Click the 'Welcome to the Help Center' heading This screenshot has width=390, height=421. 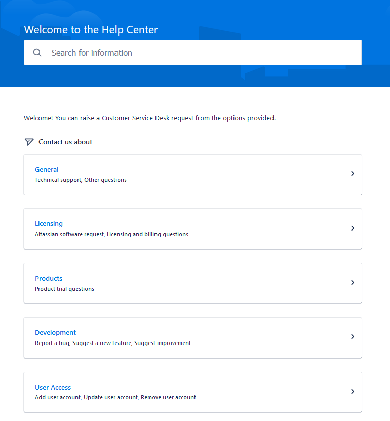91,30
